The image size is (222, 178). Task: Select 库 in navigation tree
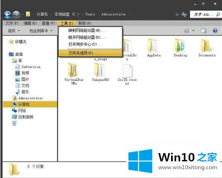[20, 61]
